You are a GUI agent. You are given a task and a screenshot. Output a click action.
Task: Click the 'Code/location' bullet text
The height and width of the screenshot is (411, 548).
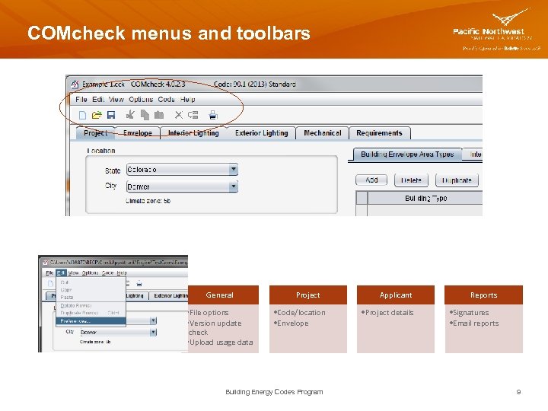tap(301, 313)
